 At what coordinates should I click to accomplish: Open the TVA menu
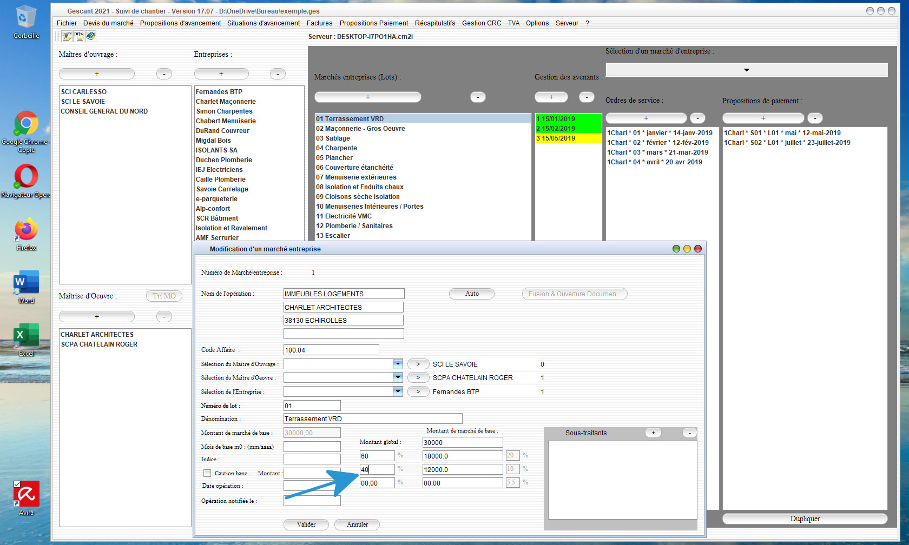click(513, 23)
